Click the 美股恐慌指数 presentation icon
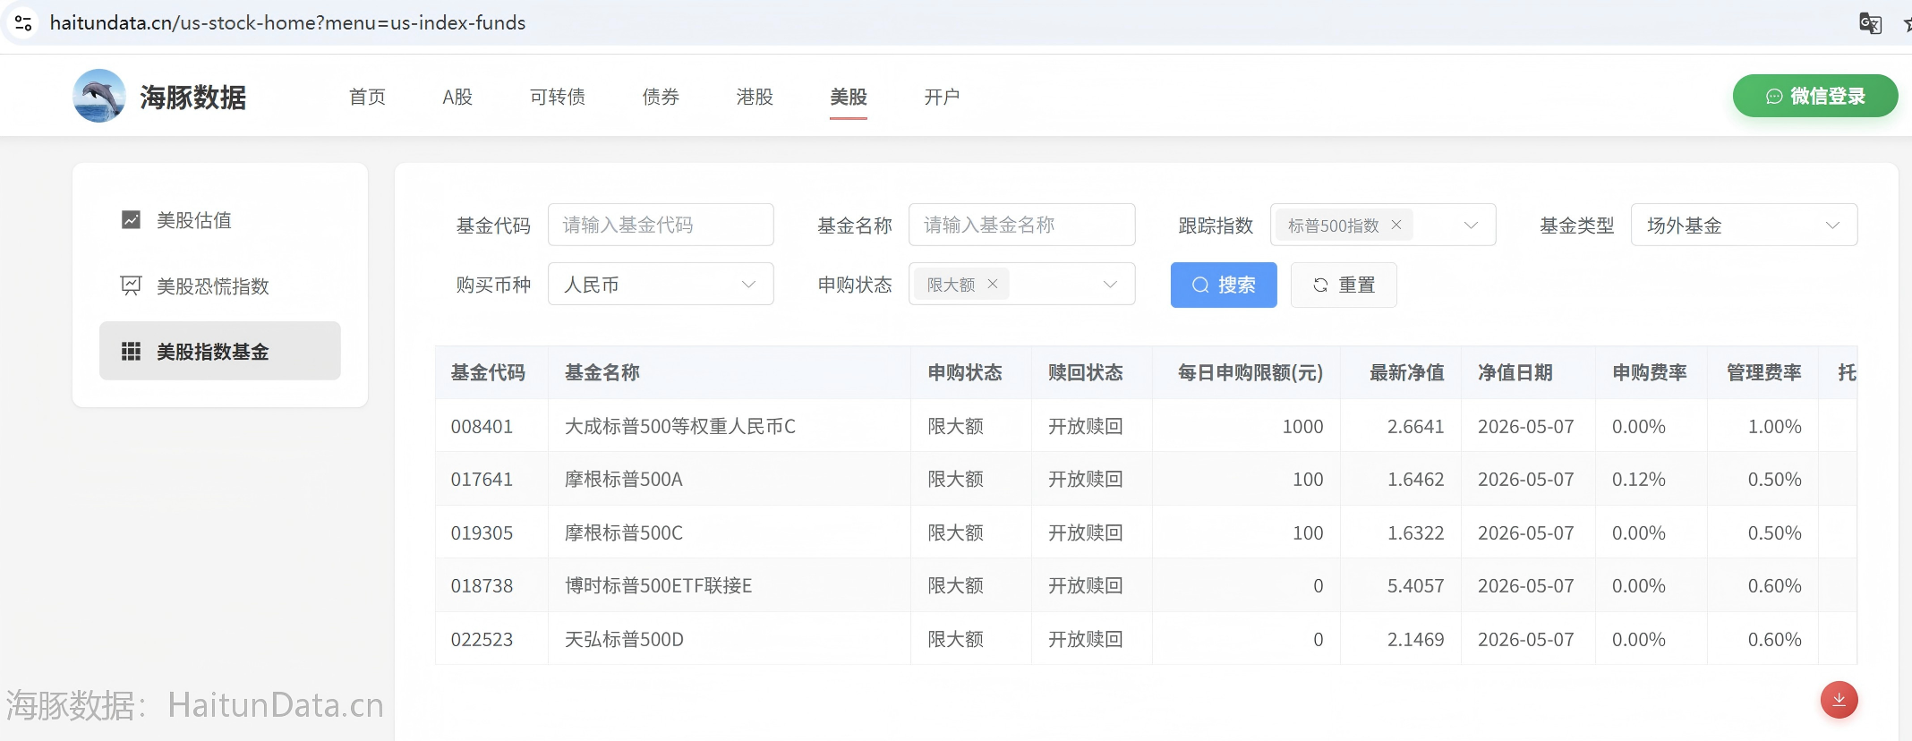Screen dimensions: 1912x741 pos(131,285)
